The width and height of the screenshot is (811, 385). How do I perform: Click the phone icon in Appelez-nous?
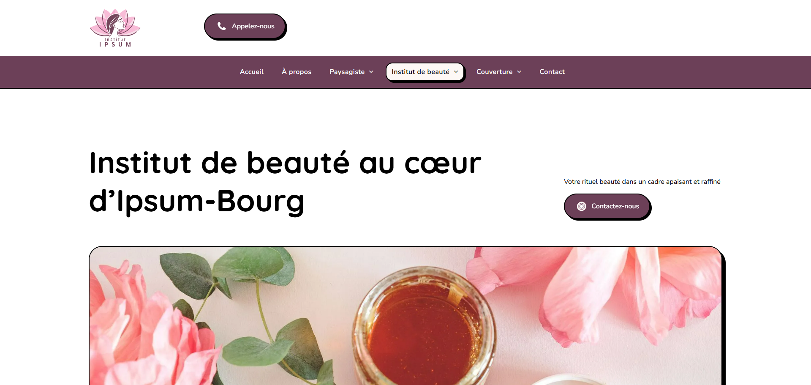[x=221, y=26]
